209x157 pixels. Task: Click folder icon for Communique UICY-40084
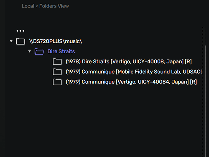(57, 82)
